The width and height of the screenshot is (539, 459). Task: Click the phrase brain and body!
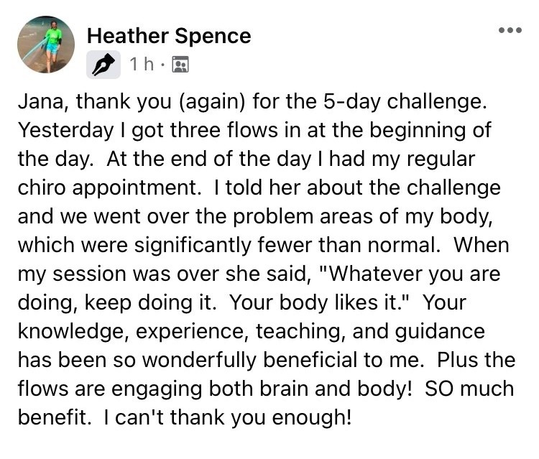tap(336, 389)
